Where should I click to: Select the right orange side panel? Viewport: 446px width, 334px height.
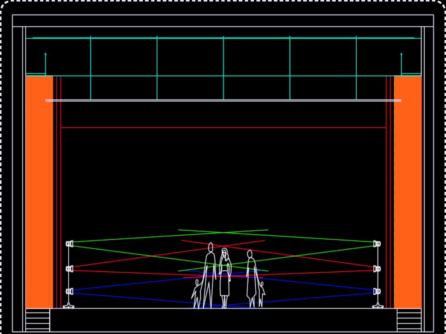(408, 192)
